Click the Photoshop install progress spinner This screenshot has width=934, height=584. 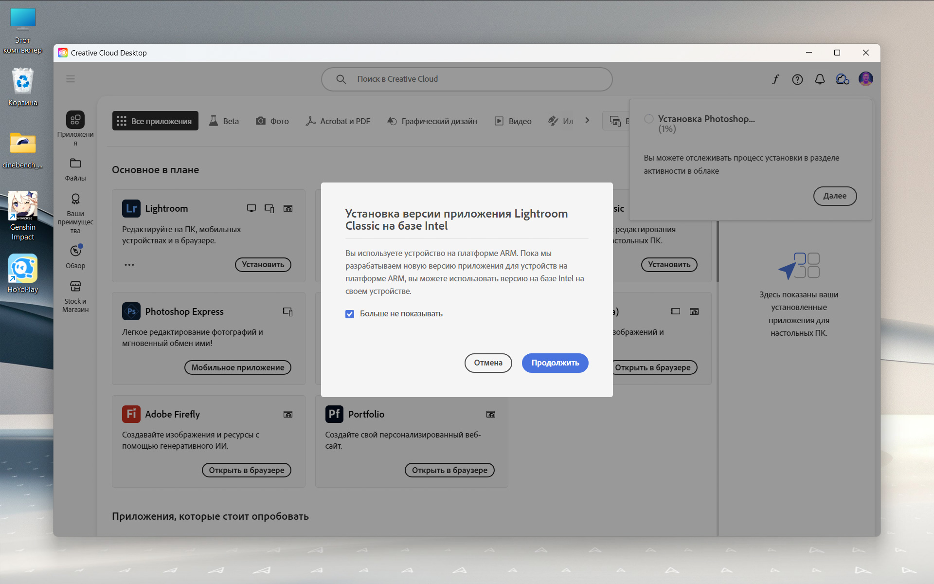pyautogui.click(x=649, y=119)
